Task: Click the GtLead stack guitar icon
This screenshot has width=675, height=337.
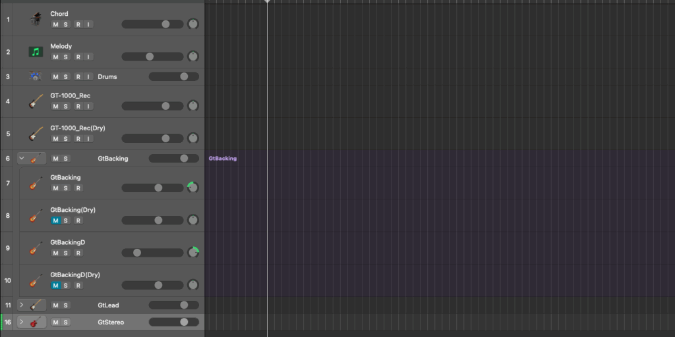Action: tap(36, 305)
